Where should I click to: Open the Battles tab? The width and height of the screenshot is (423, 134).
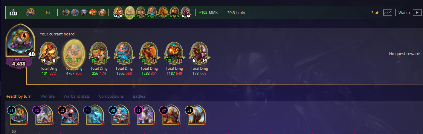(x=139, y=96)
